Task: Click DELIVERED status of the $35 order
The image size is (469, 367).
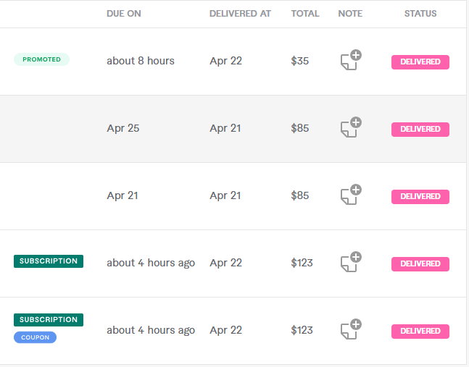Action: [420, 62]
